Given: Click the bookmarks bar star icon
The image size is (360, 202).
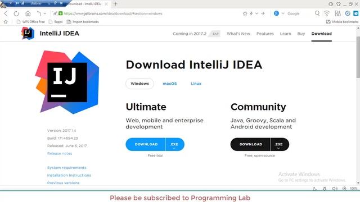Looking at the screenshot, I should point(6,22).
